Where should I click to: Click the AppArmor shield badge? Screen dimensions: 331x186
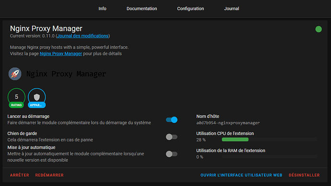pos(37,97)
